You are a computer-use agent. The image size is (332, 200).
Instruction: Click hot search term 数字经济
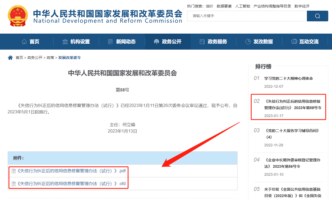click(x=302, y=6)
